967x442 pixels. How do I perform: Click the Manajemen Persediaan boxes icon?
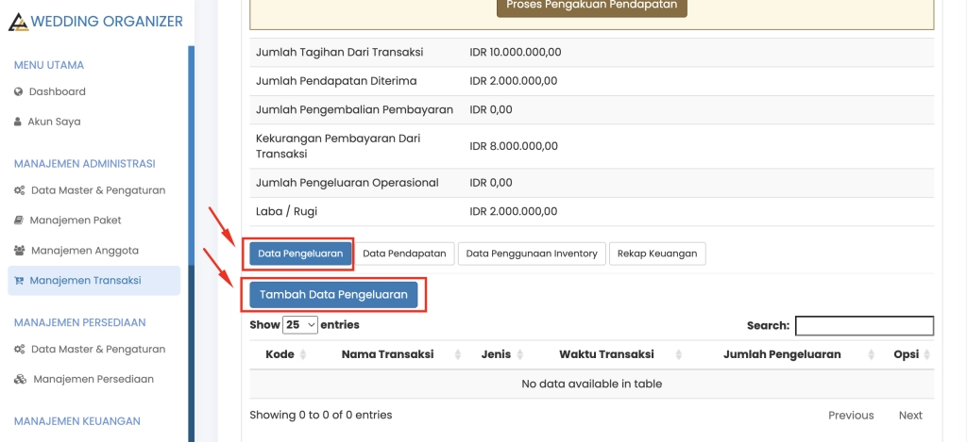(21, 379)
